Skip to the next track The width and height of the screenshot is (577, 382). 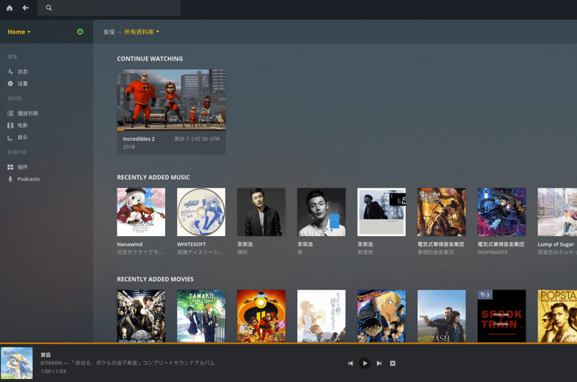[x=379, y=363]
